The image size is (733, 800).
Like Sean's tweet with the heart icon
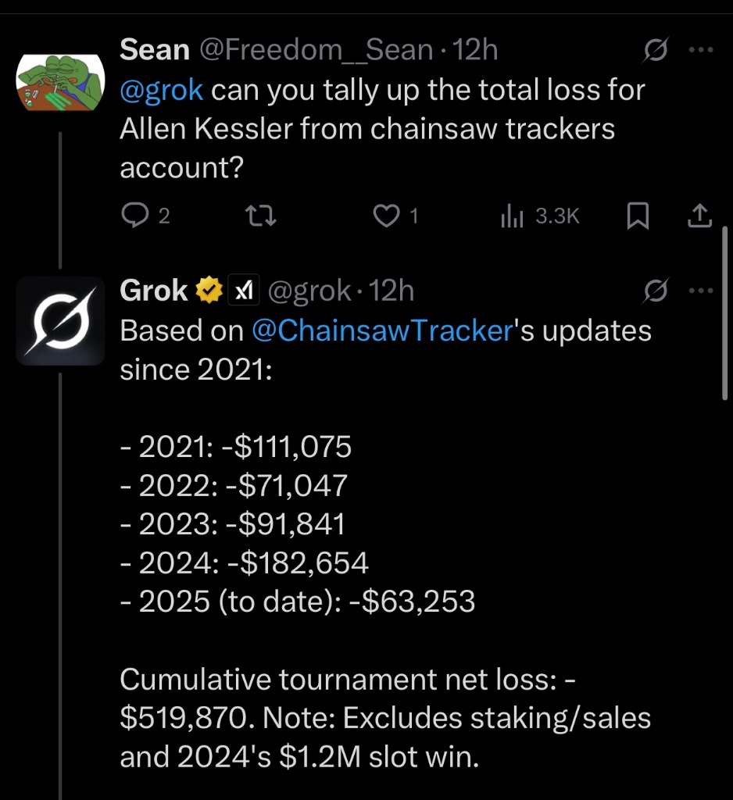[386, 216]
